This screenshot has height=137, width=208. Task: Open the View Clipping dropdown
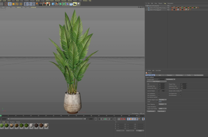click(x=163, y=104)
